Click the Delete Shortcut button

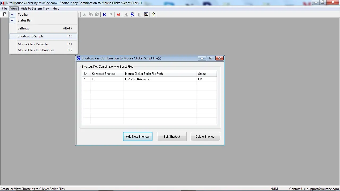coord(205,137)
